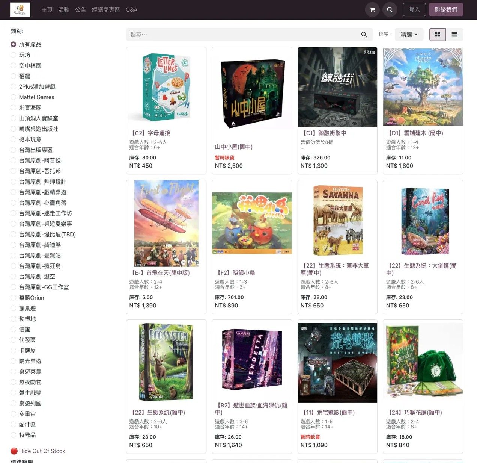Click the Alice's Garden product image
The height and width of the screenshot is (463, 477).
(x=423, y=363)
